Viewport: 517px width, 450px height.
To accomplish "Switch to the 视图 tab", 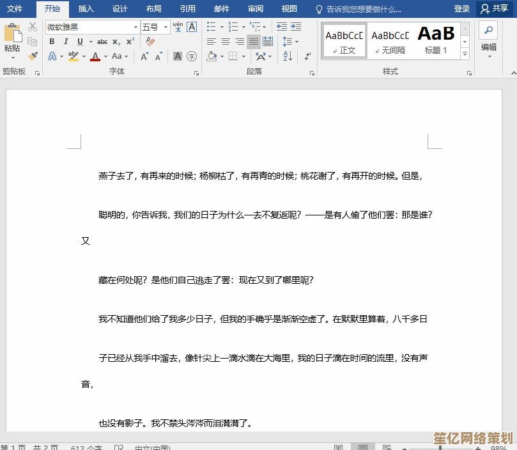I will tap(289, 9).
